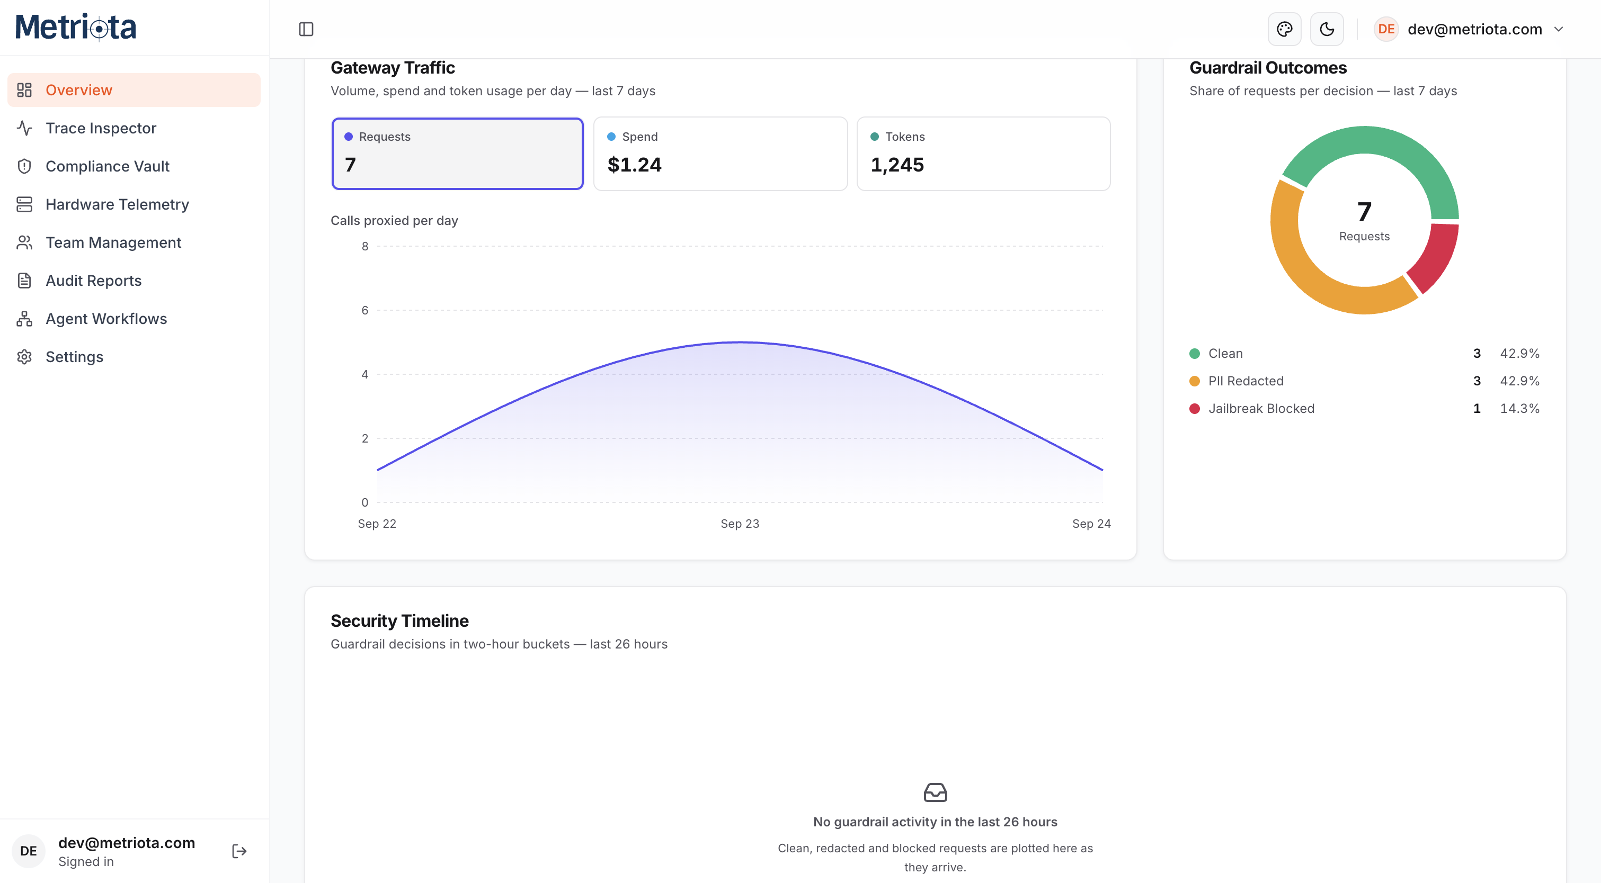The image size is (1601, 883).
Task: Click the Overview grid icon in sidebar
Action: pyautogui.click(x=24, y=90)
